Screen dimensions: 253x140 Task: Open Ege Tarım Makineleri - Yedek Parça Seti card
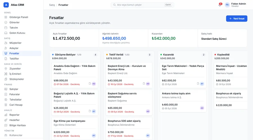pyautogui.click(x=183, y=75)
